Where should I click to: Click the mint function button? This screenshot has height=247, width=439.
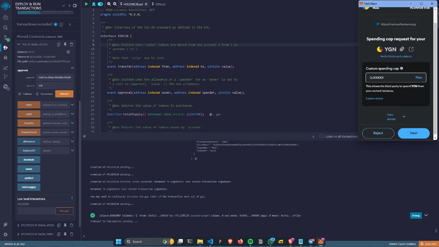[x=29, y=114]
